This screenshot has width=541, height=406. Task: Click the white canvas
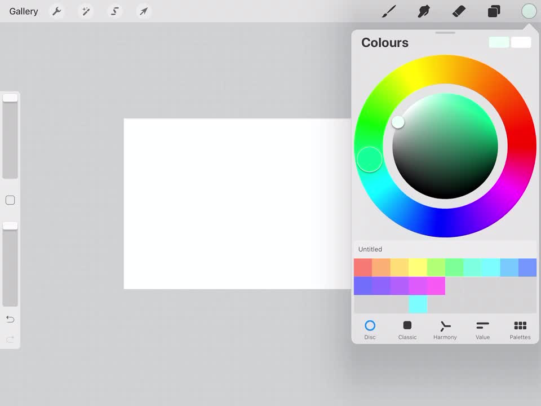[x=237, y=204]
